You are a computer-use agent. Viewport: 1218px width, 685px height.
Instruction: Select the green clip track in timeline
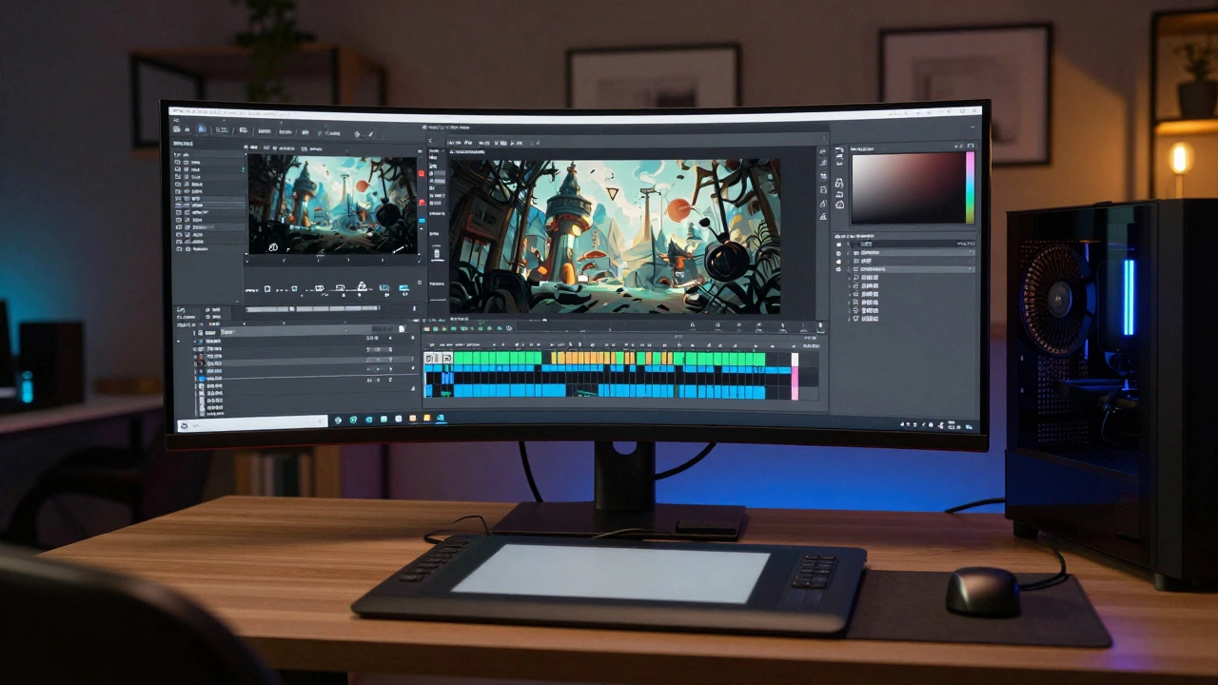pos(609,359)
